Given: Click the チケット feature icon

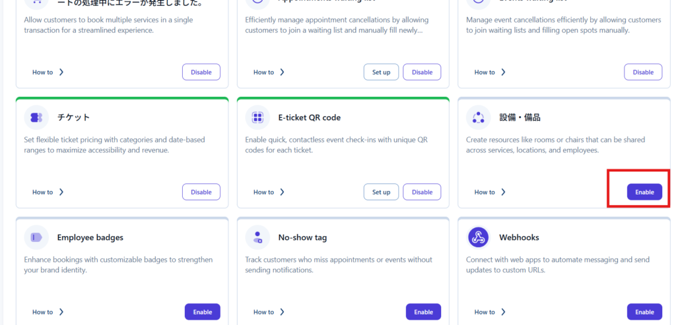Looking at the screenshot, I should (x=36, y=117).
